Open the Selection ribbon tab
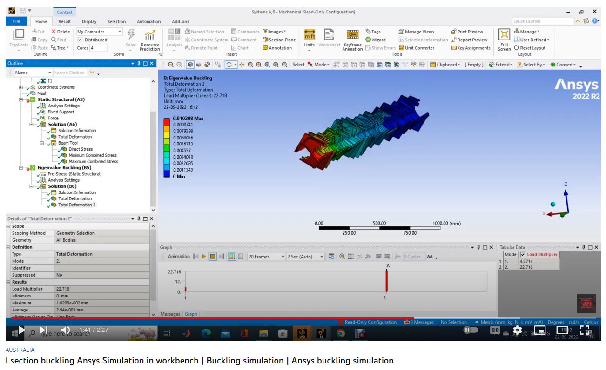This screenshot has height=370, width=606. point(116,21)
